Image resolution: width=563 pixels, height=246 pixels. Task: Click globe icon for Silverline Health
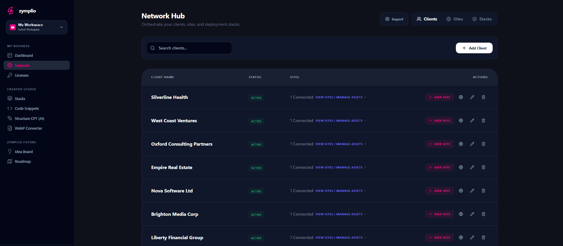click(461, 97)
